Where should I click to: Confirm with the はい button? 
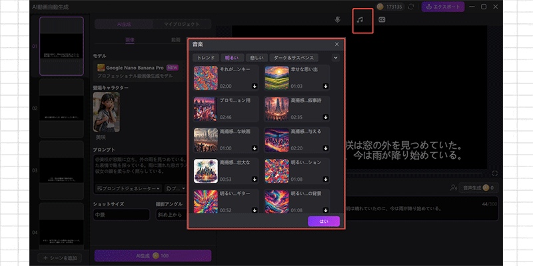tap(324, 221)
